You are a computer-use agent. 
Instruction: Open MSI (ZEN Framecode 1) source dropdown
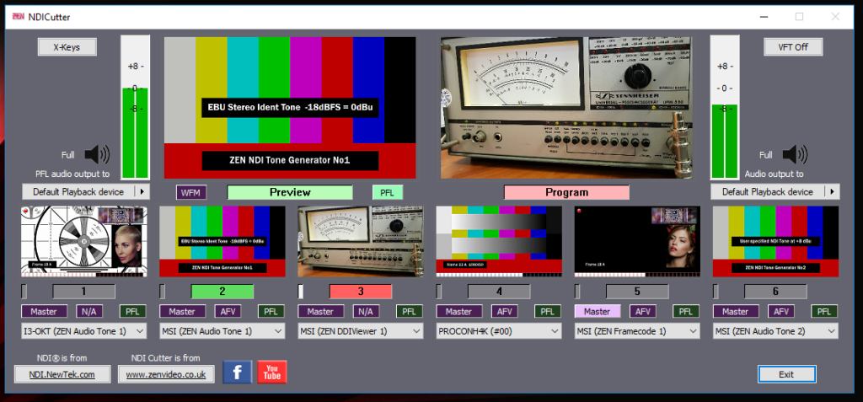pyautogui.click(x=637, y=331)
